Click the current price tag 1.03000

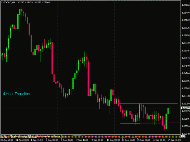point(185,108)
